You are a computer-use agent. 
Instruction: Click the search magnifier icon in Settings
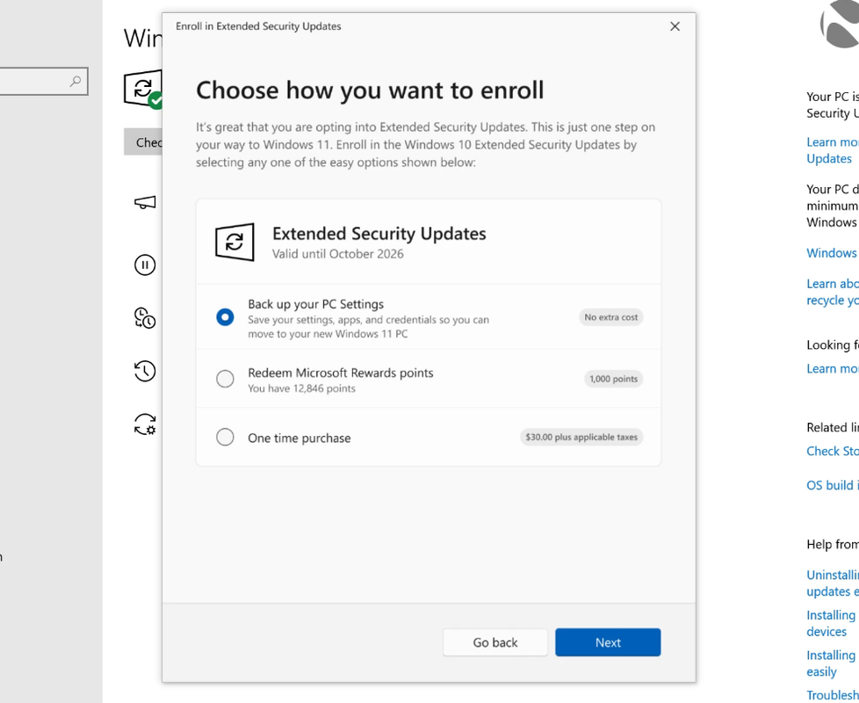(76, 81)
